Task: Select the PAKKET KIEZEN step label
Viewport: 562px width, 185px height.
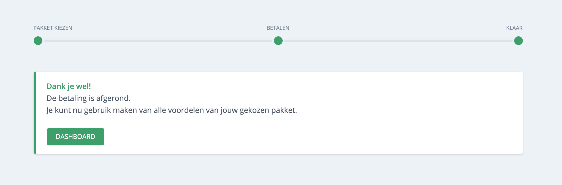Action: pyautogui.click(x=53, y=28)
